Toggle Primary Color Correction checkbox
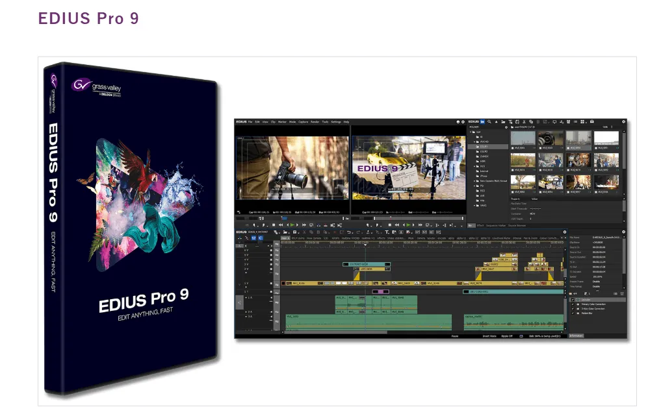 point(573,304)
